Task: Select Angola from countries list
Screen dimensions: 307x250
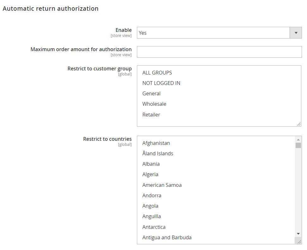Action: coord(150,206)
